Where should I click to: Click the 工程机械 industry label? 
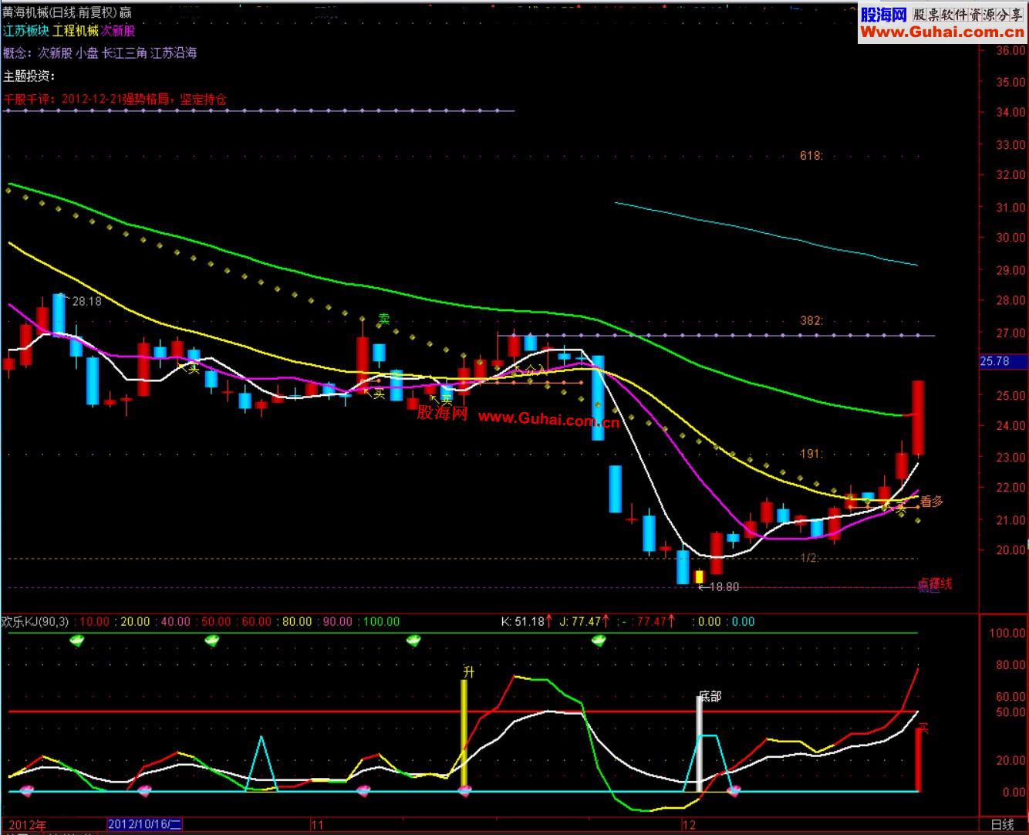[76, 31]
